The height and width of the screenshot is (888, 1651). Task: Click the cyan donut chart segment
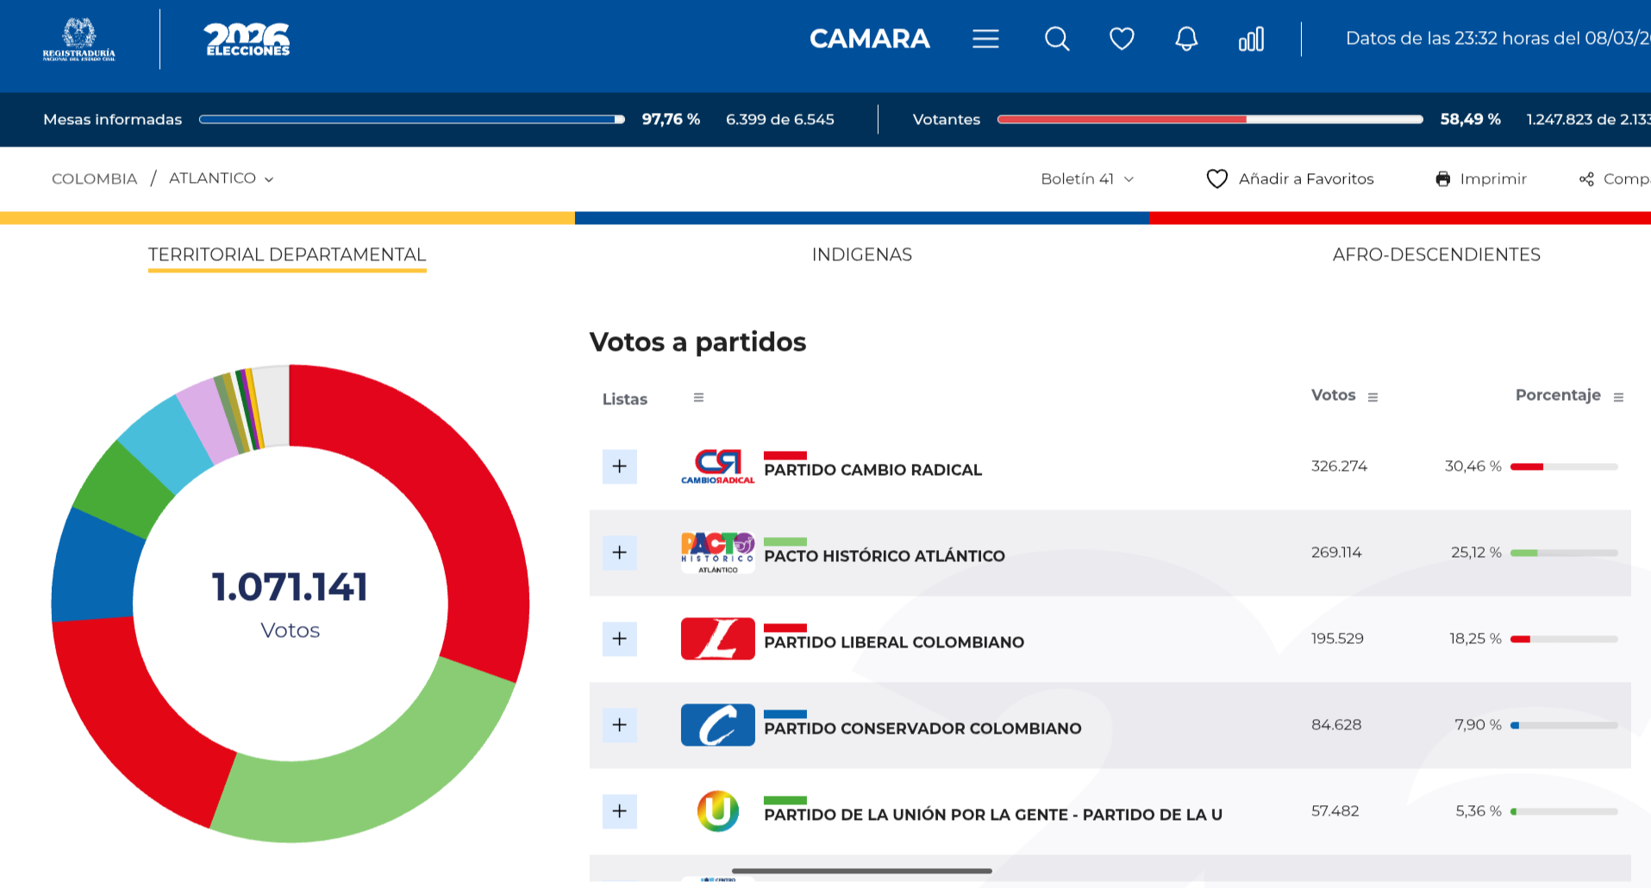click(166, 442)
